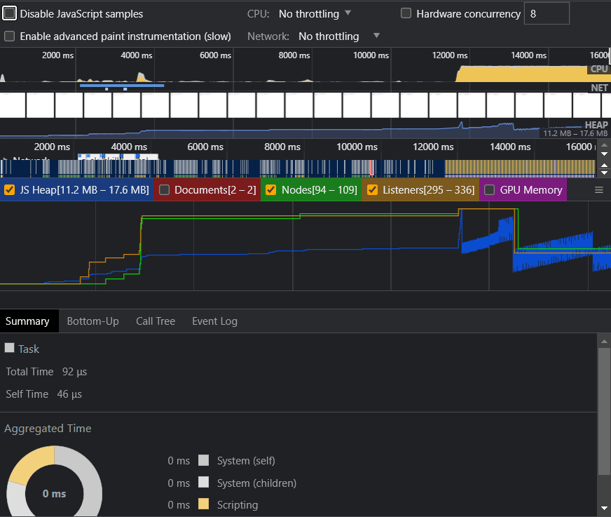Image resolution: width=611 pixels, height=517 pixels.
Task: Click summary pane scroll up arrow
Action: [604, 342]
